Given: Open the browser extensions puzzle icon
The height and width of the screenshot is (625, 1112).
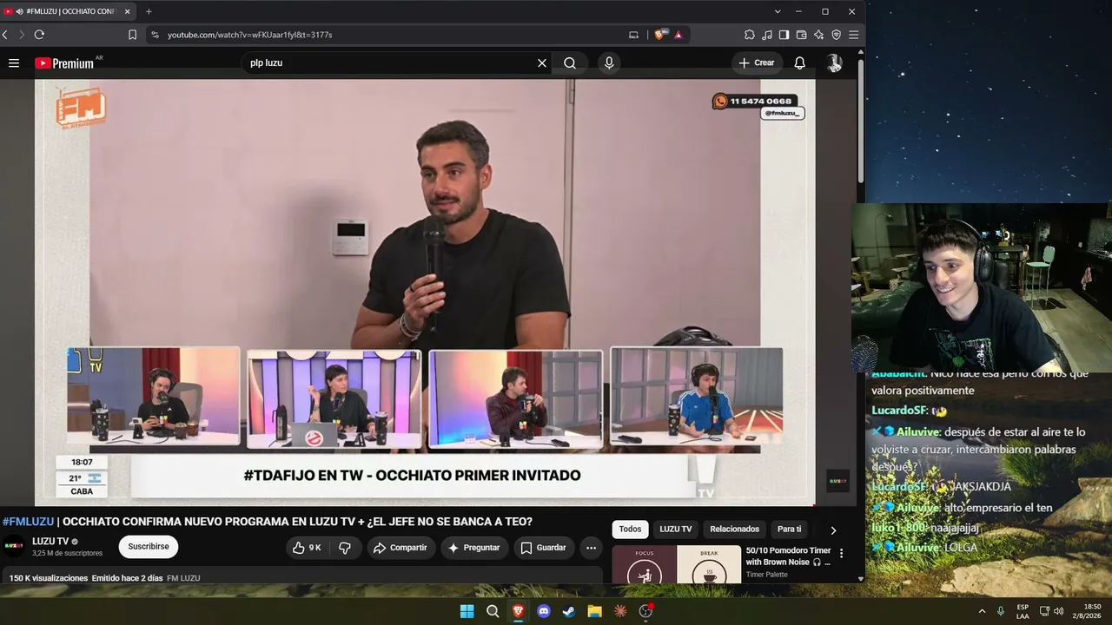Looking at the screenshot, I should click(750, 35).
